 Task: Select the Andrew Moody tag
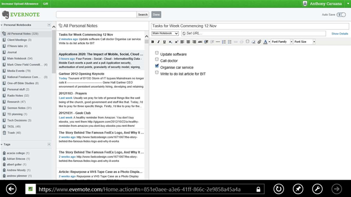coord(18,170)
